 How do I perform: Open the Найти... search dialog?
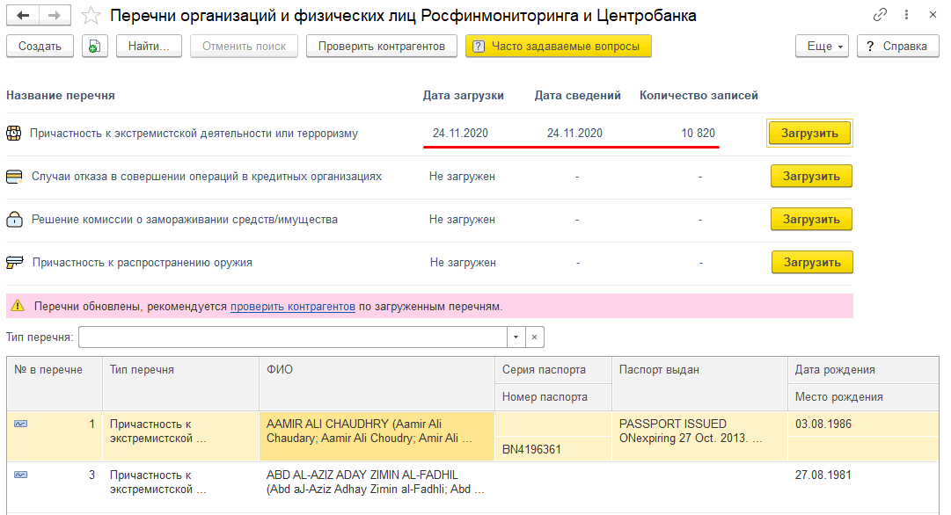tap(149, 46)
